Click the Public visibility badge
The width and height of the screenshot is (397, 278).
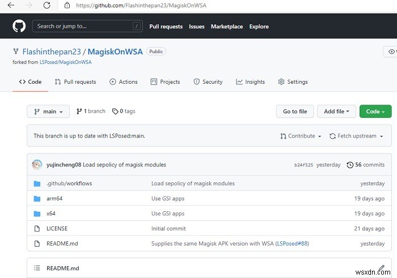coord(156,52)
